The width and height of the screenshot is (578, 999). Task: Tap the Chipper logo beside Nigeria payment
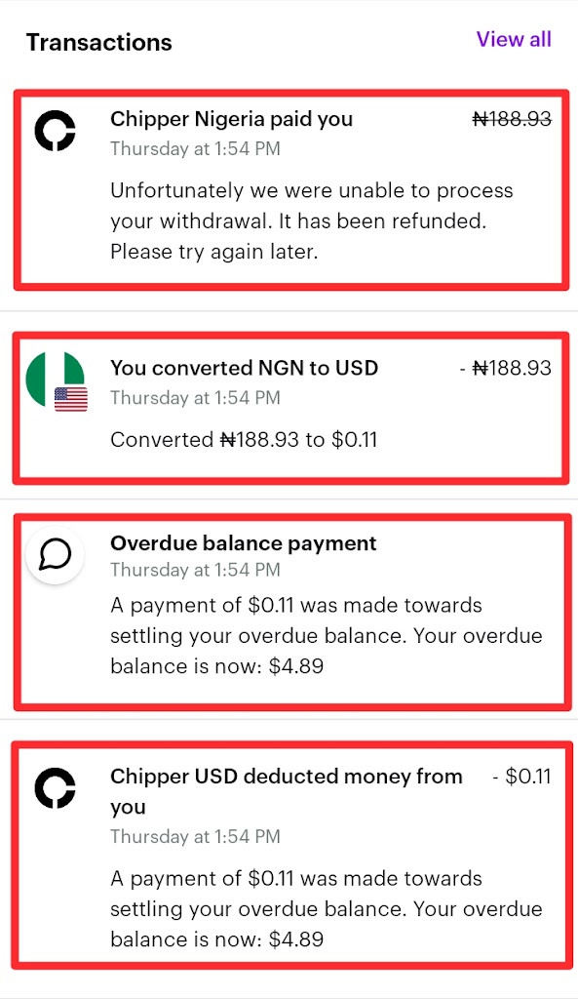(55, 131)
